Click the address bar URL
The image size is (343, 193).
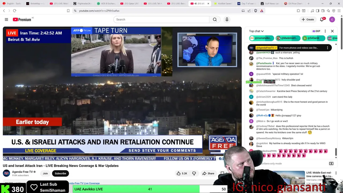[x=99, y=11]
